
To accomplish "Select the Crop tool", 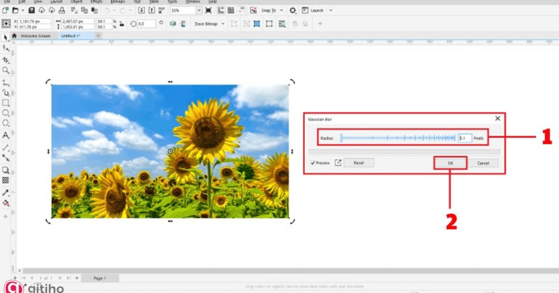I will (6, 60).
